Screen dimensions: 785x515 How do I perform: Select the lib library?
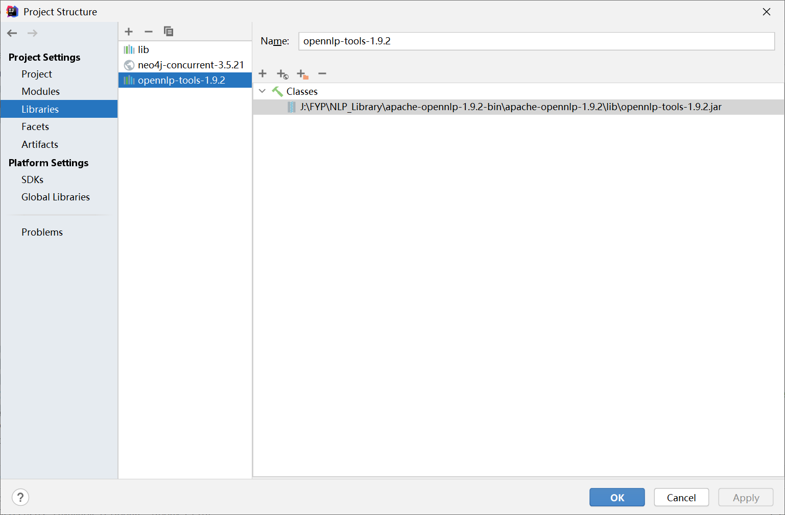click(185, 49)
